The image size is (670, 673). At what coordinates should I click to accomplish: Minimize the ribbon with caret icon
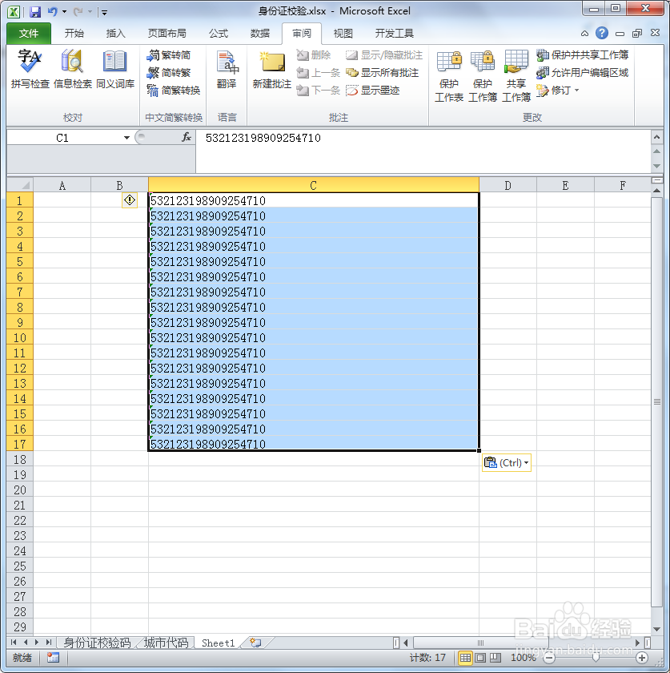click(x=584, y=33)
